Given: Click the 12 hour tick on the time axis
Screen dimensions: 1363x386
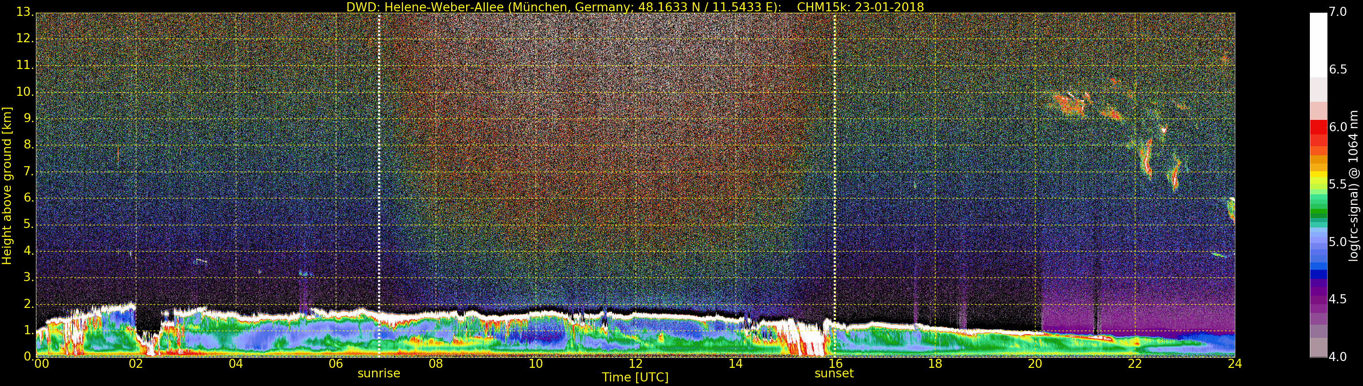Looking at the screenshot, I should [636, 364].
